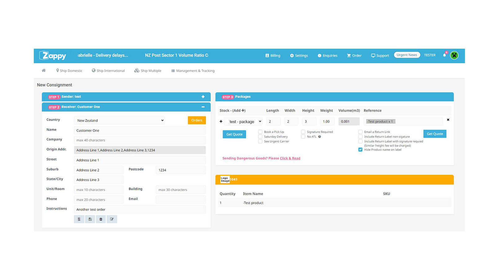Viewport: 496px width, 279px height.
Task: Click the swap arrows icon under Instructions
Action: point(79,219)
